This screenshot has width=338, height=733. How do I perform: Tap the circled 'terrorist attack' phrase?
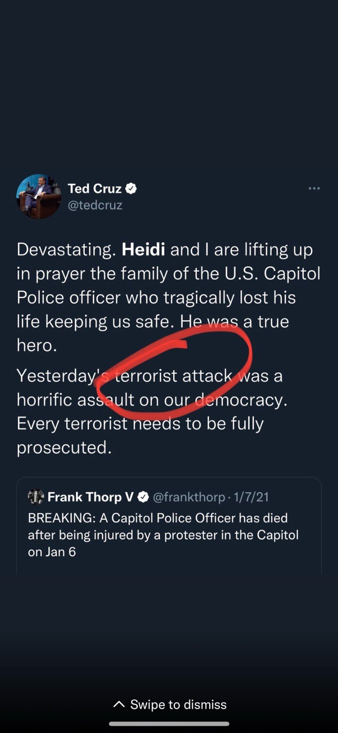[x=173, y=376]
